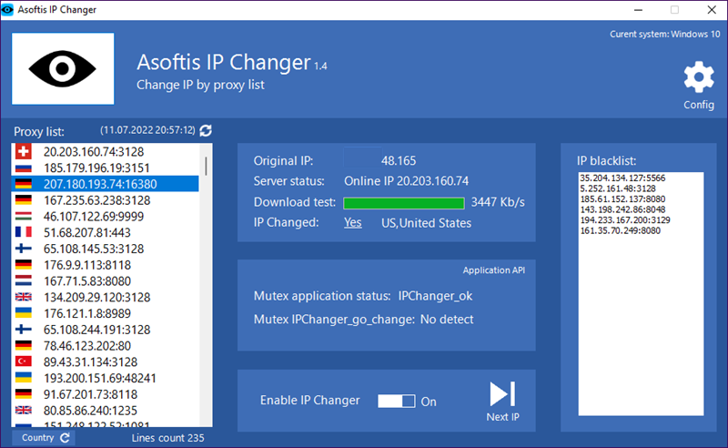
Task: Select proxy 65.108.145.53:3128
Action: point(105,249)
